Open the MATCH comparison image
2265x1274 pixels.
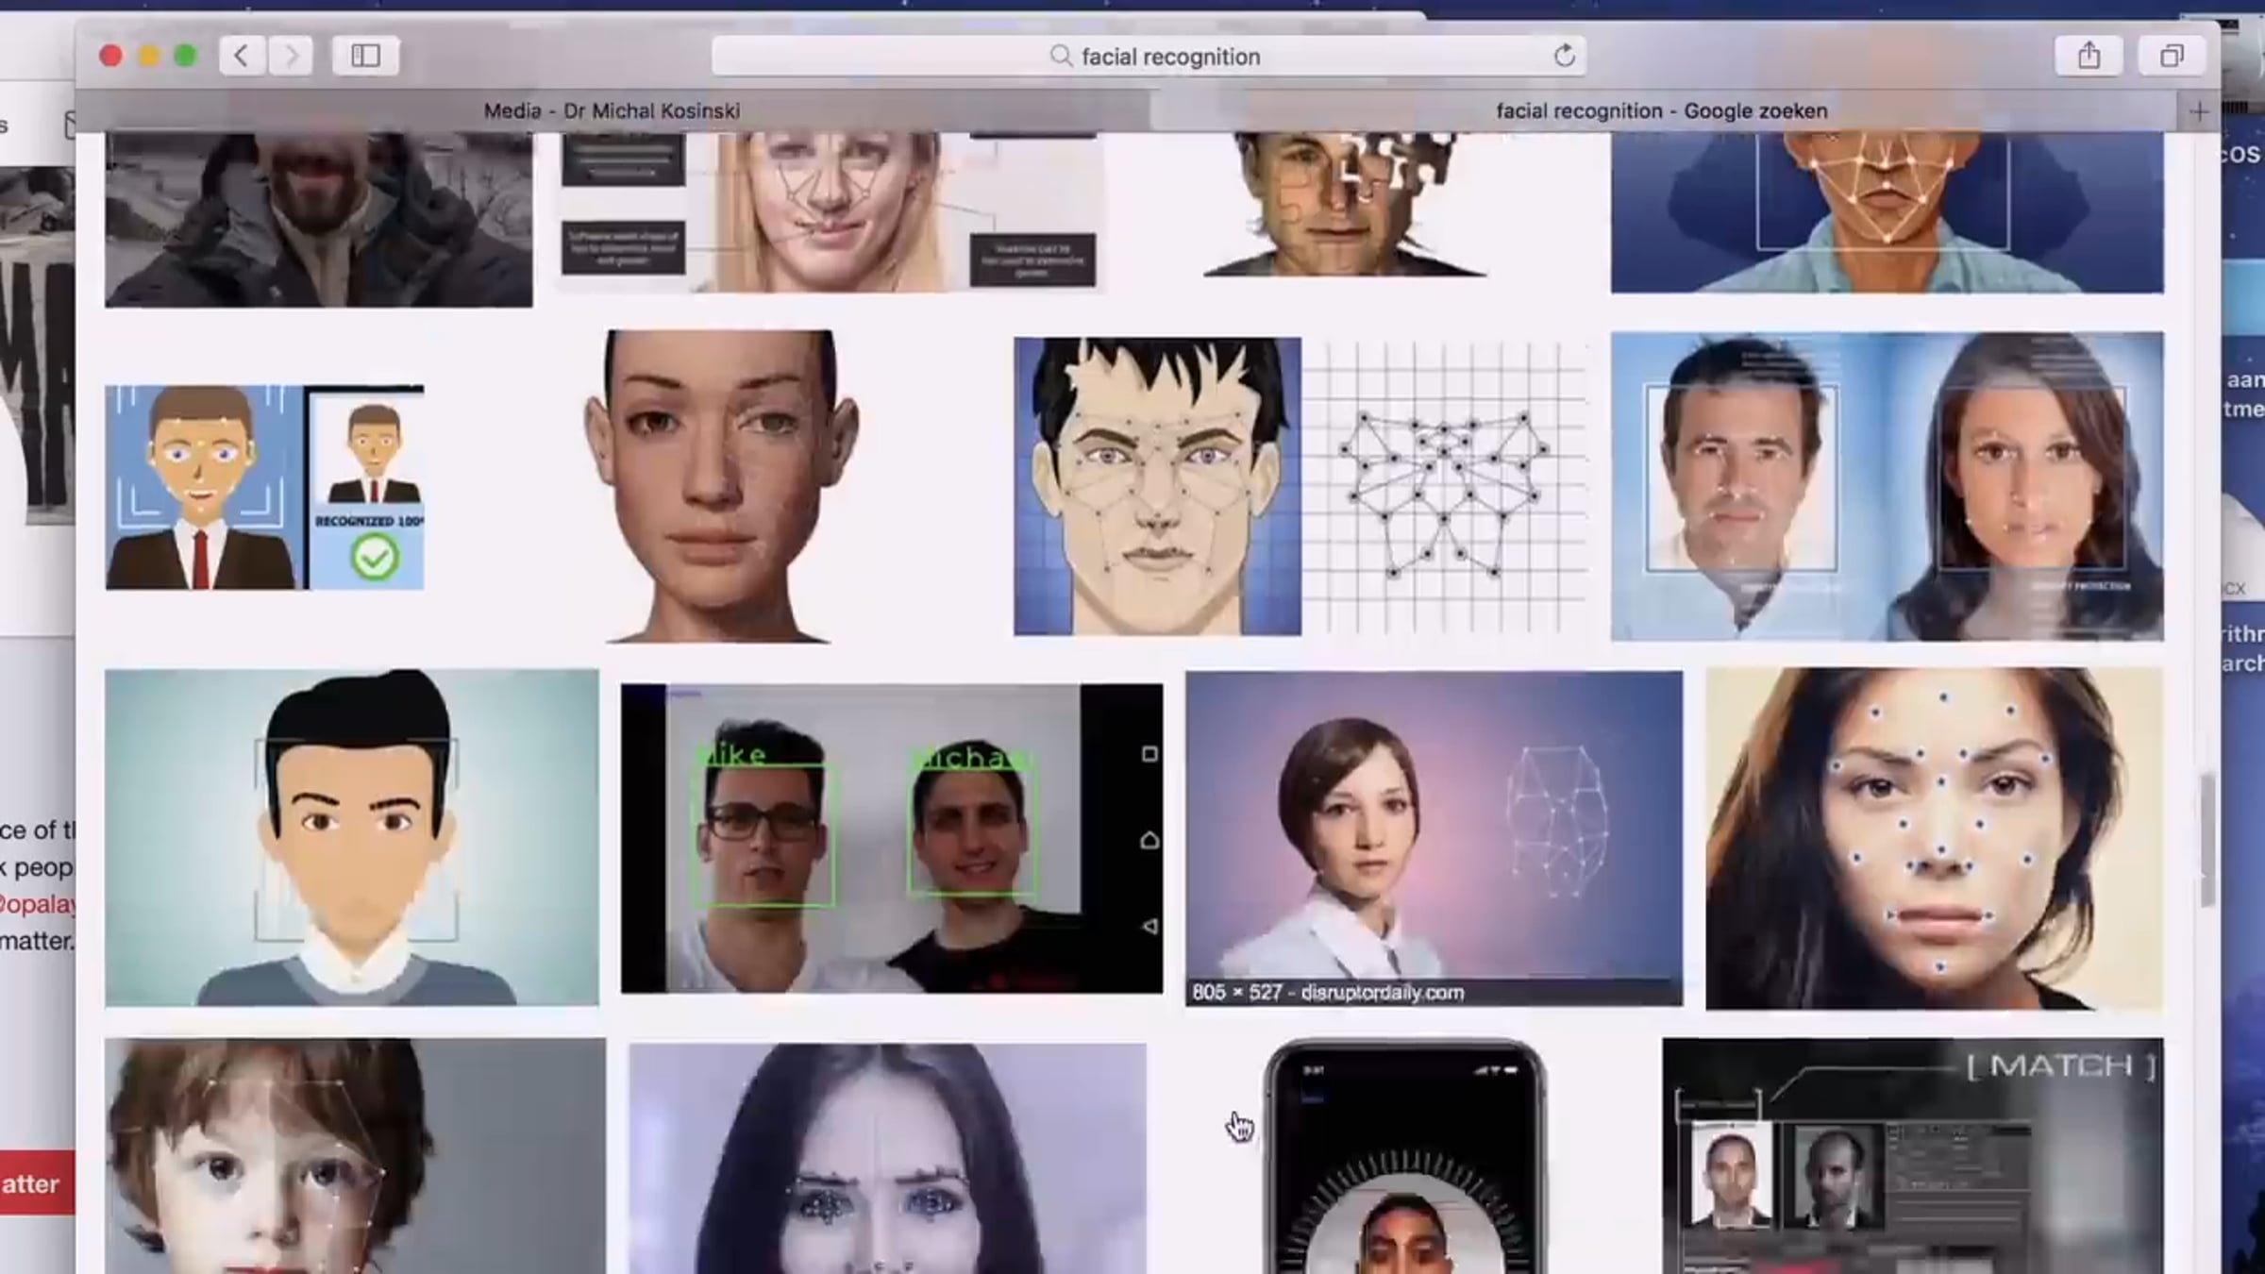click(1912, 1156)
